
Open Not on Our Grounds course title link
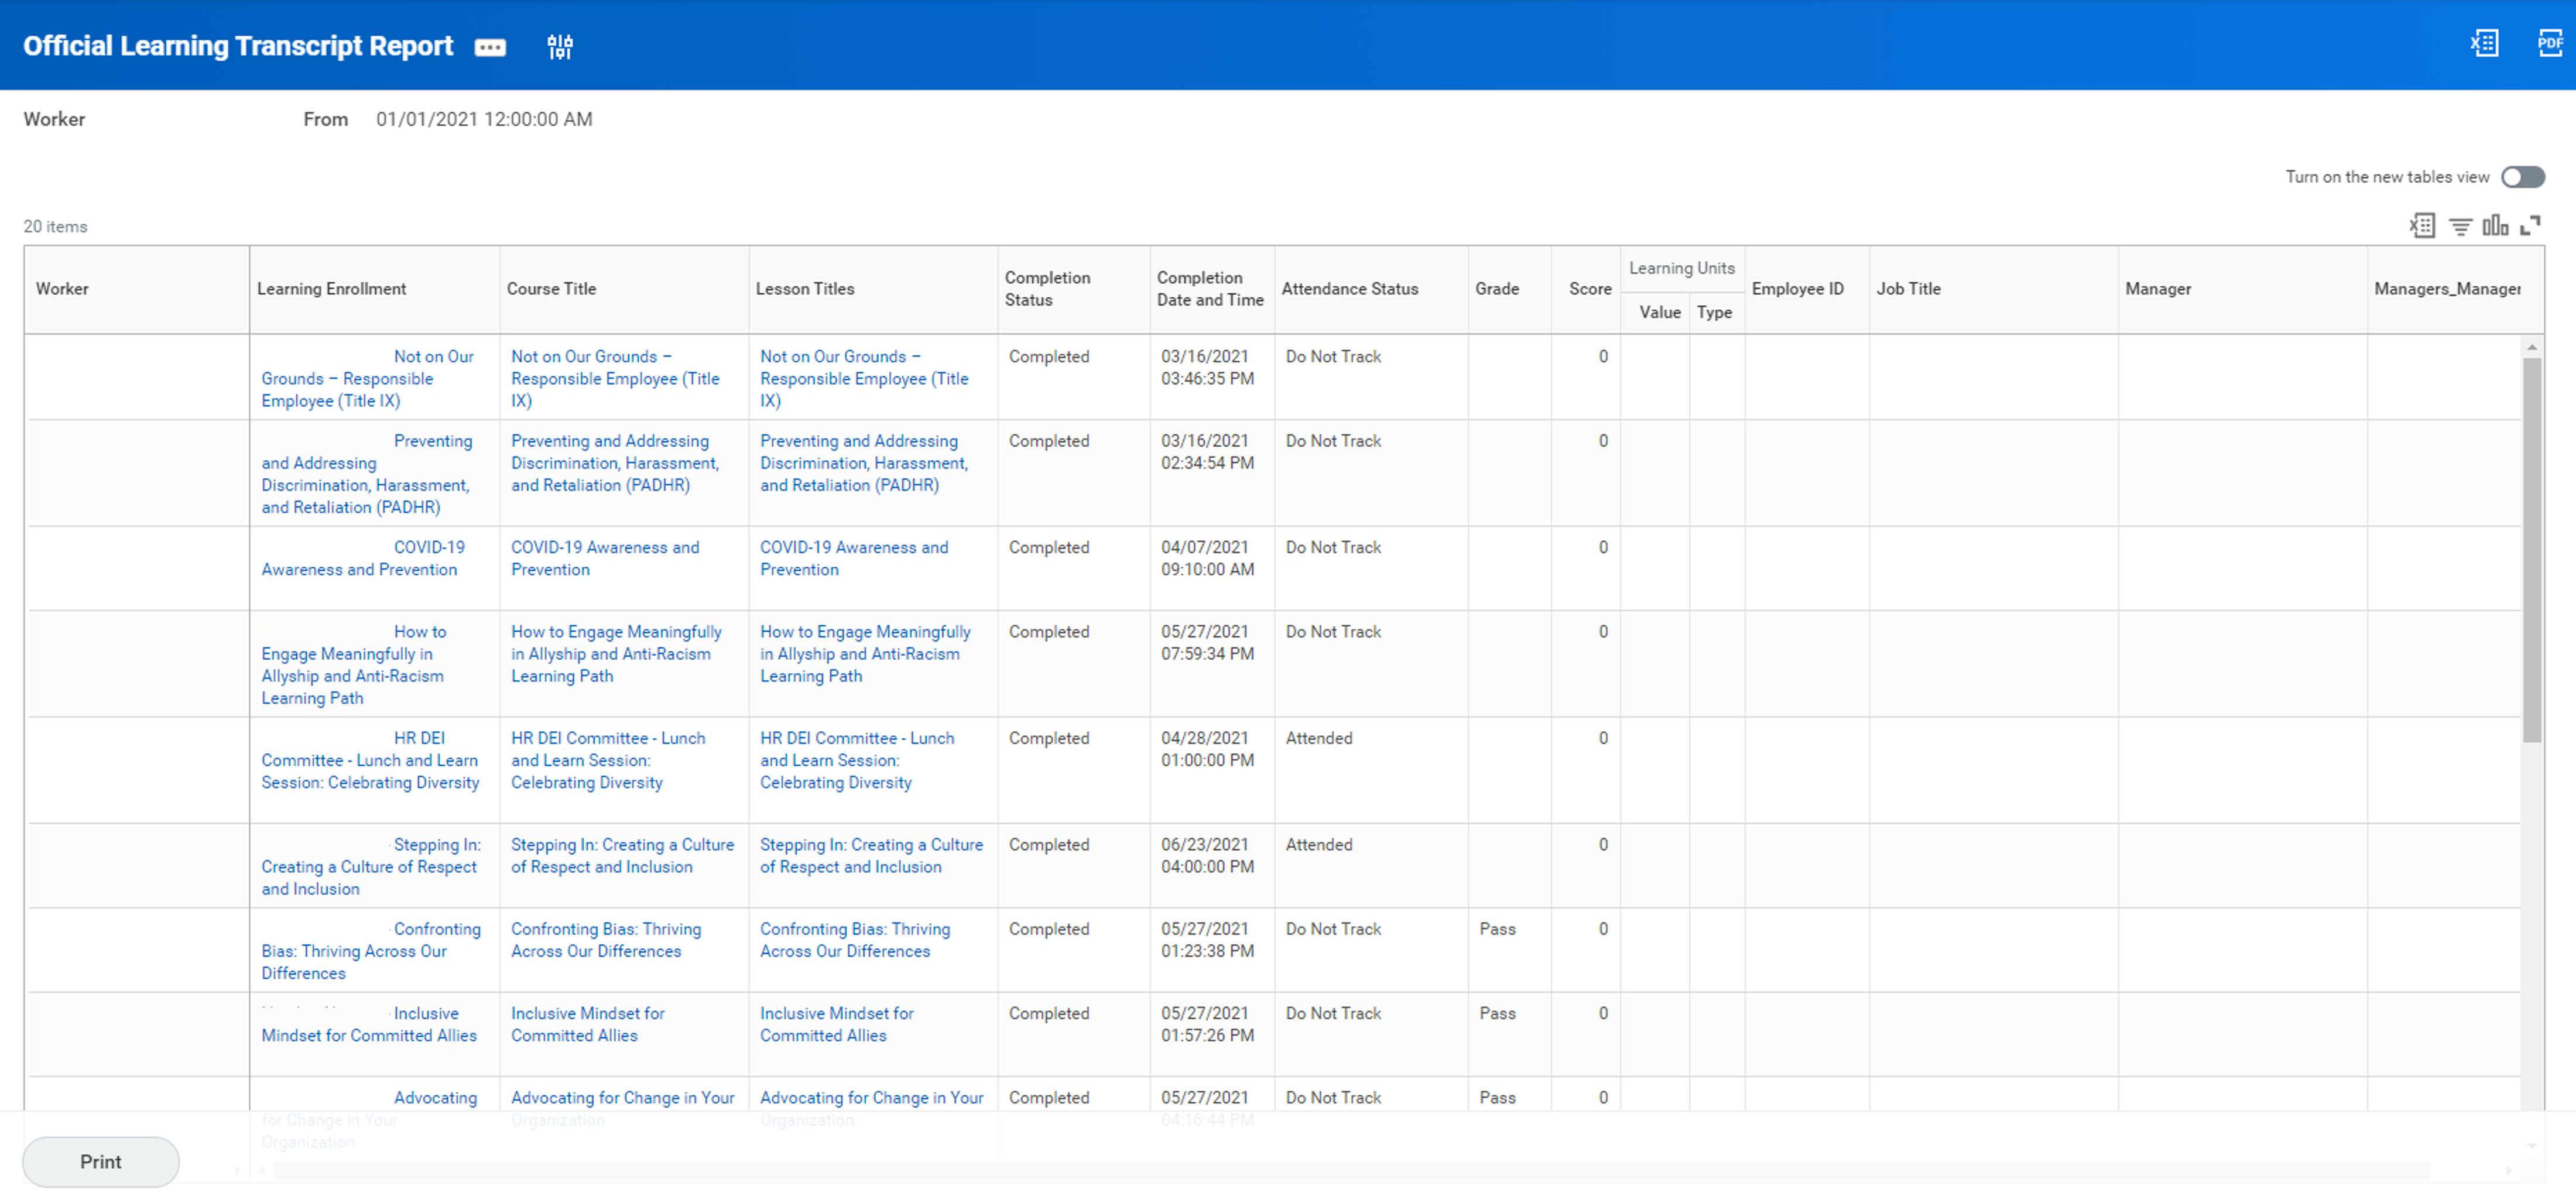coord(615,378)
